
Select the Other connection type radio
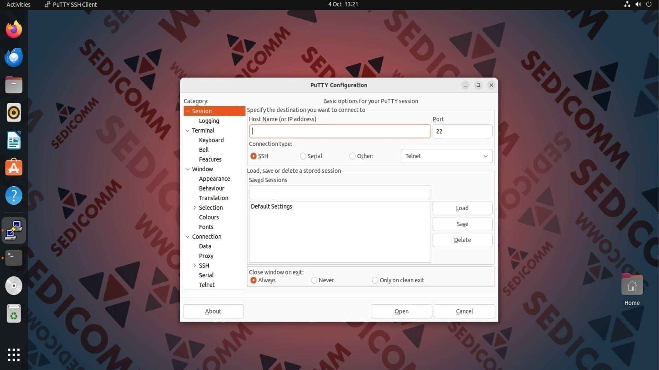click(x=352, y=156)
